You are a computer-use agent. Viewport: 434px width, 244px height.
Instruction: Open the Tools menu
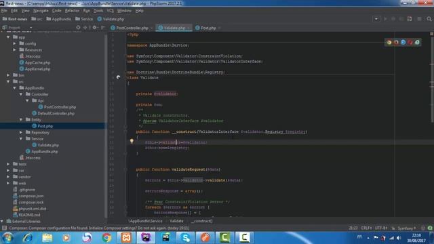click(x=98, y=11)
